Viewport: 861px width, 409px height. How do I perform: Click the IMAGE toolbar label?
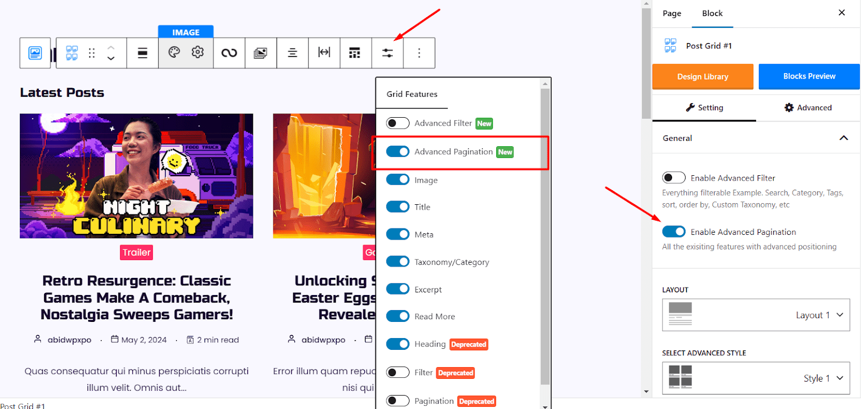pos(186,32)
